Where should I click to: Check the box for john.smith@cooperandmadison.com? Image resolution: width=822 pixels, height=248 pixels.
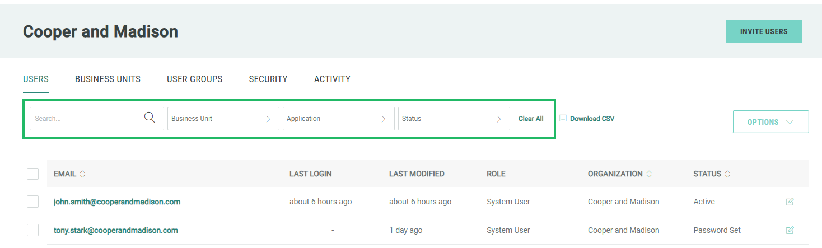pos(33,202)
